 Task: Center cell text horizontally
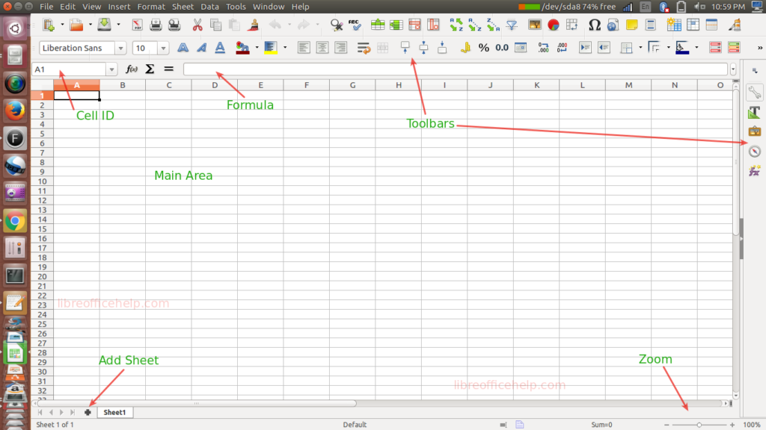[x=322, y=47]
